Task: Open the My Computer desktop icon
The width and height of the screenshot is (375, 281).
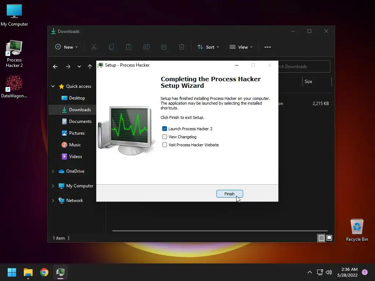Action: 14,15
